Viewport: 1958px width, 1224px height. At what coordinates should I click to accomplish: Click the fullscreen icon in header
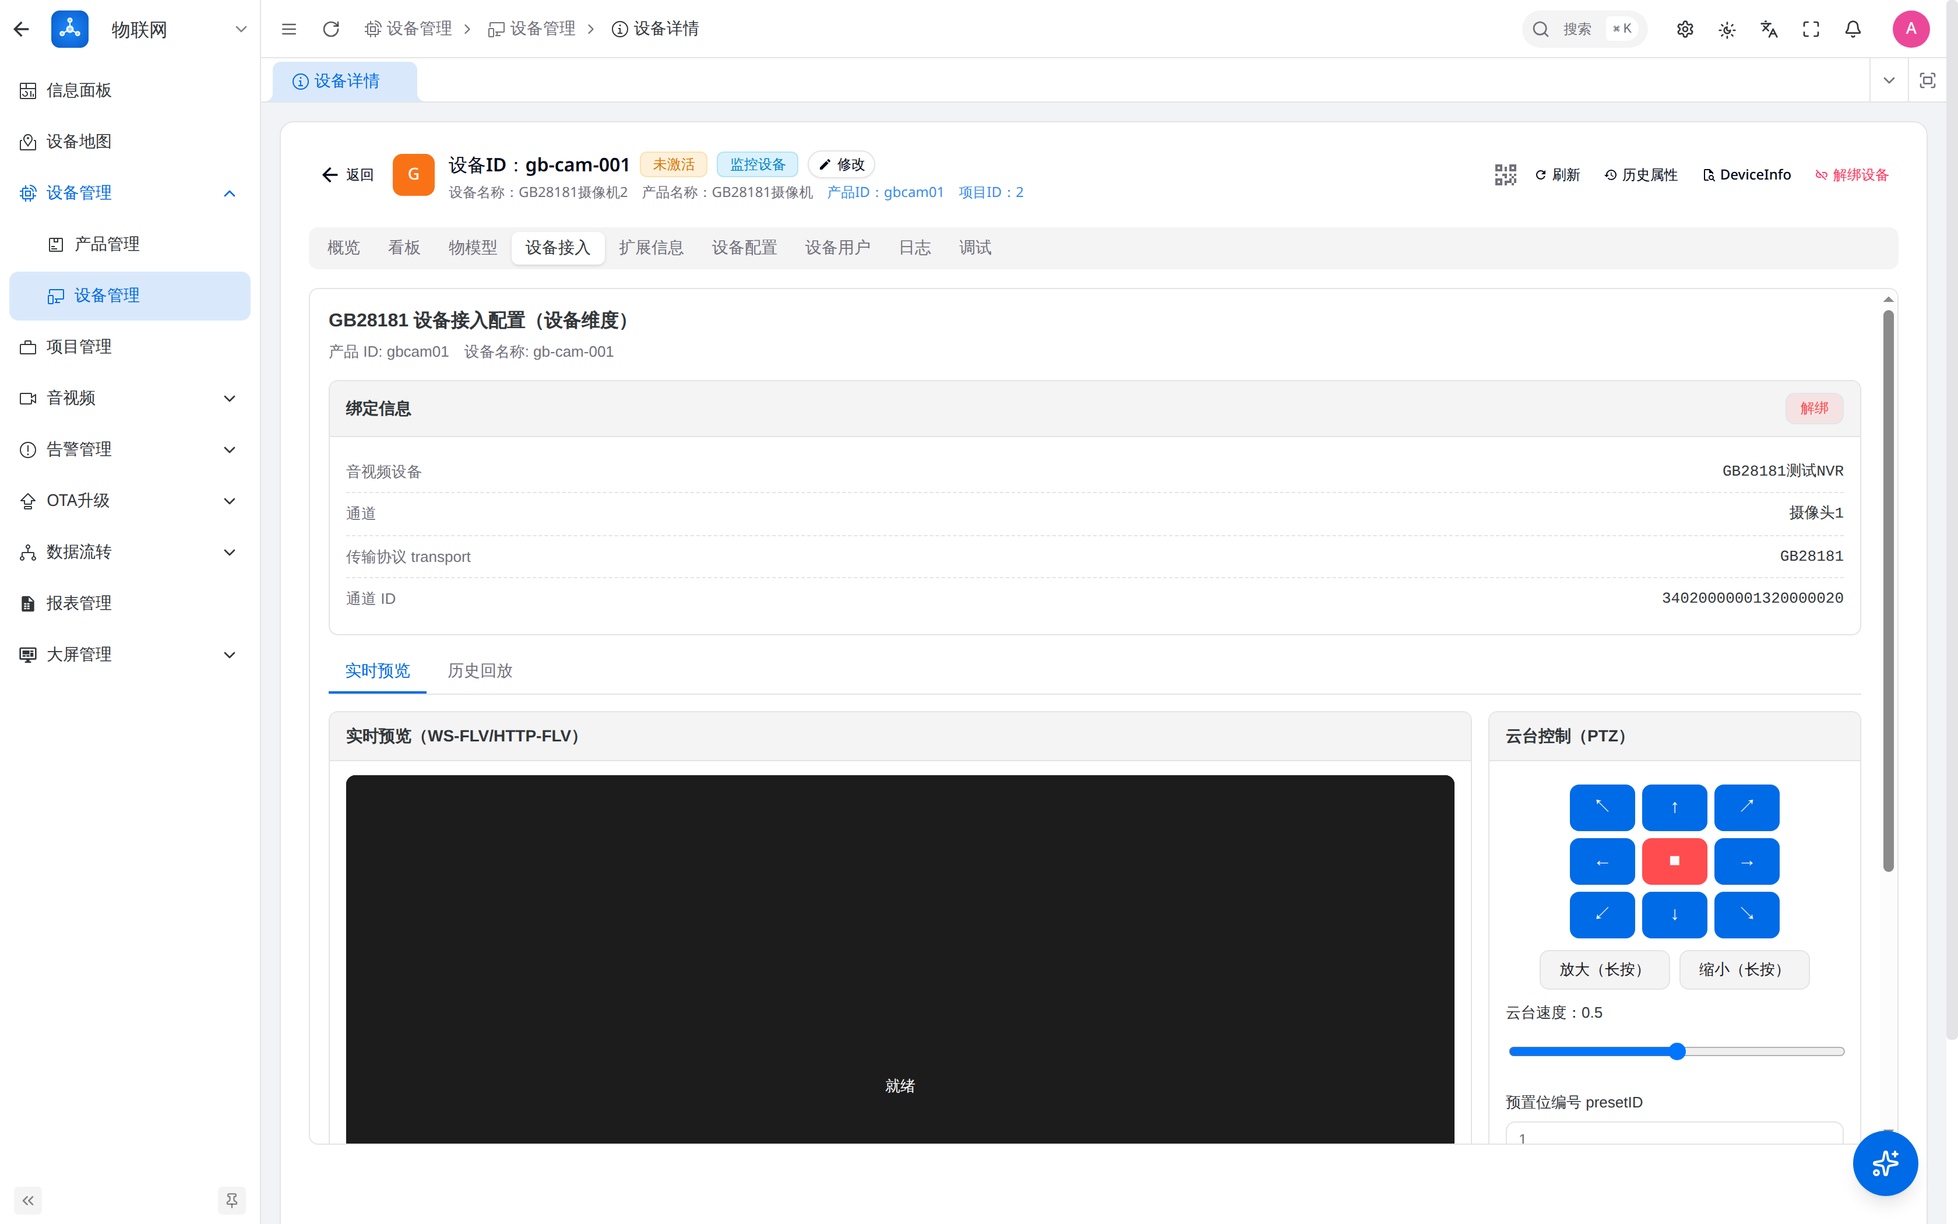coord(1812,29)
